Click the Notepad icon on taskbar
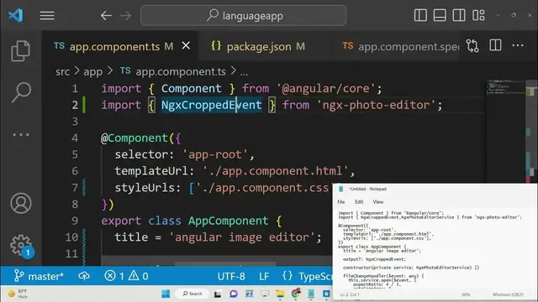 (311, 294)
